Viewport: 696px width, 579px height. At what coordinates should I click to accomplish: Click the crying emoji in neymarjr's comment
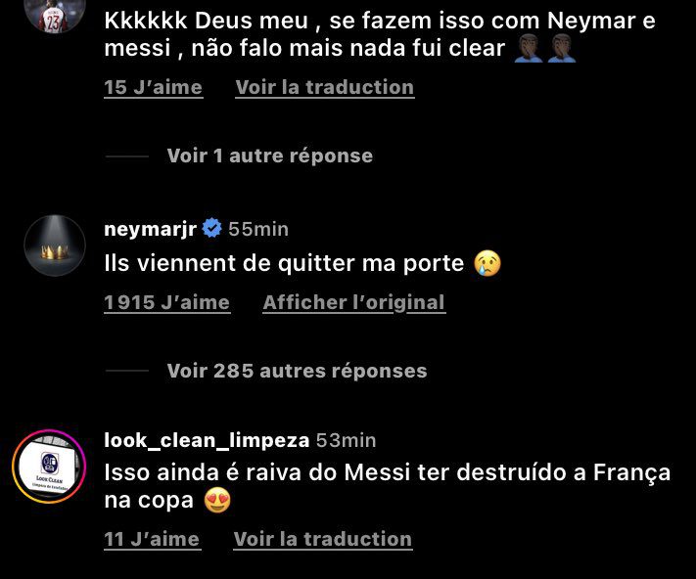point(487,264)
